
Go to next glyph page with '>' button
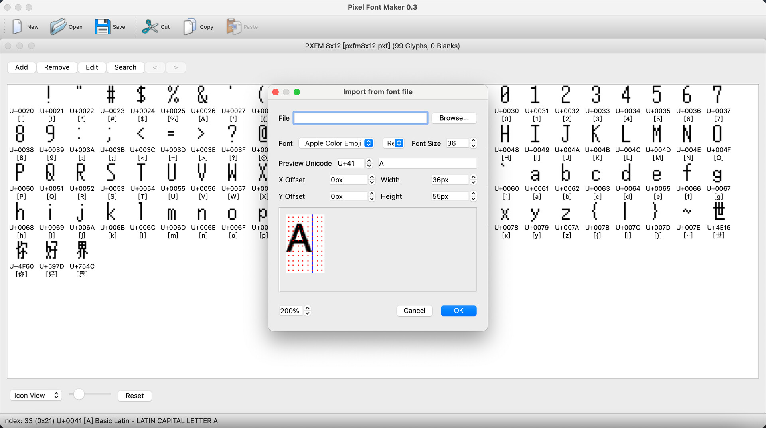pos(176,67)
